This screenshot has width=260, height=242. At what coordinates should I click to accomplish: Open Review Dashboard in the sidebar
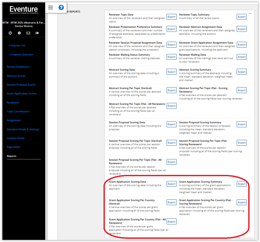click(18, 67)
